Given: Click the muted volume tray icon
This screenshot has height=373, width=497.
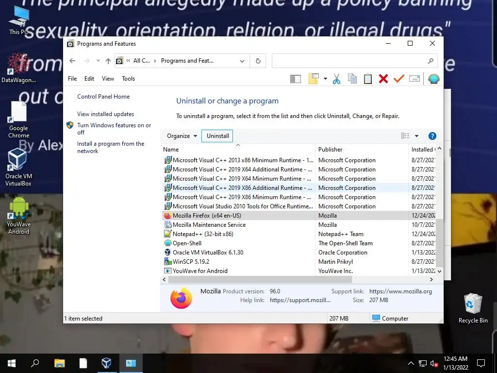Looking at the screenshot, I should tap(434, 363).
